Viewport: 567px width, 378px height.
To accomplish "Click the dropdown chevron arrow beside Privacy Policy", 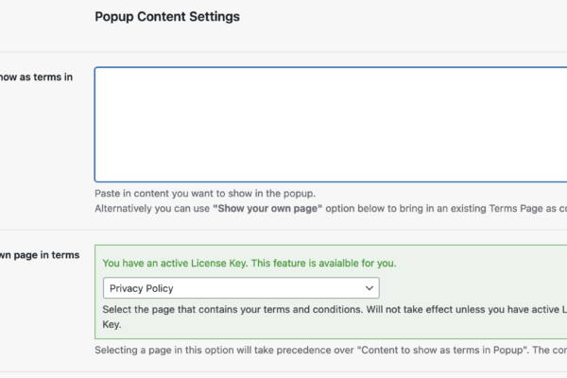I will coord(369,288).
